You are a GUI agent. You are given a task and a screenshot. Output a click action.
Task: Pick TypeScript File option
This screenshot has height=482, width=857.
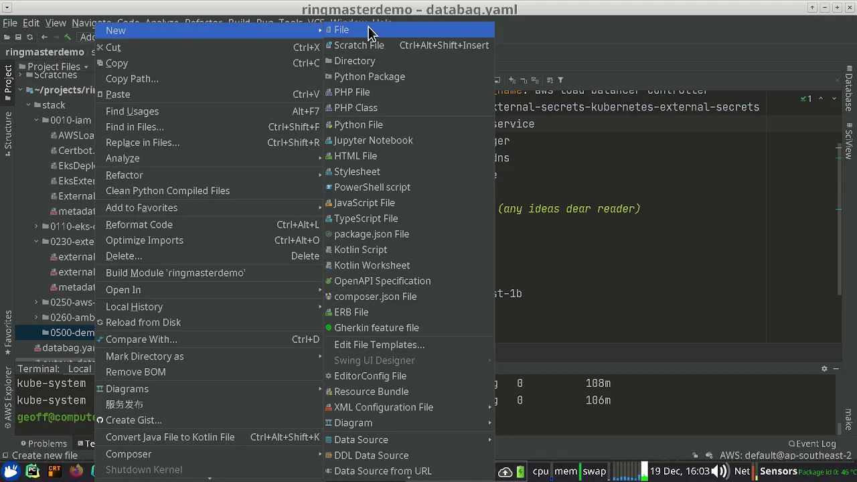tap(409, 219)
